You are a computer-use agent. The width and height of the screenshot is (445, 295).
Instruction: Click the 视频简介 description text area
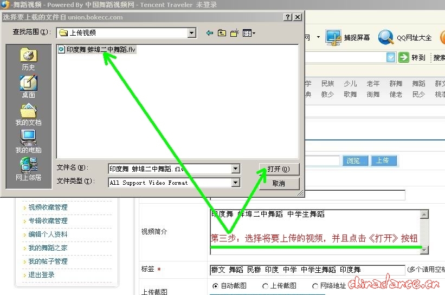coord(315,232)
